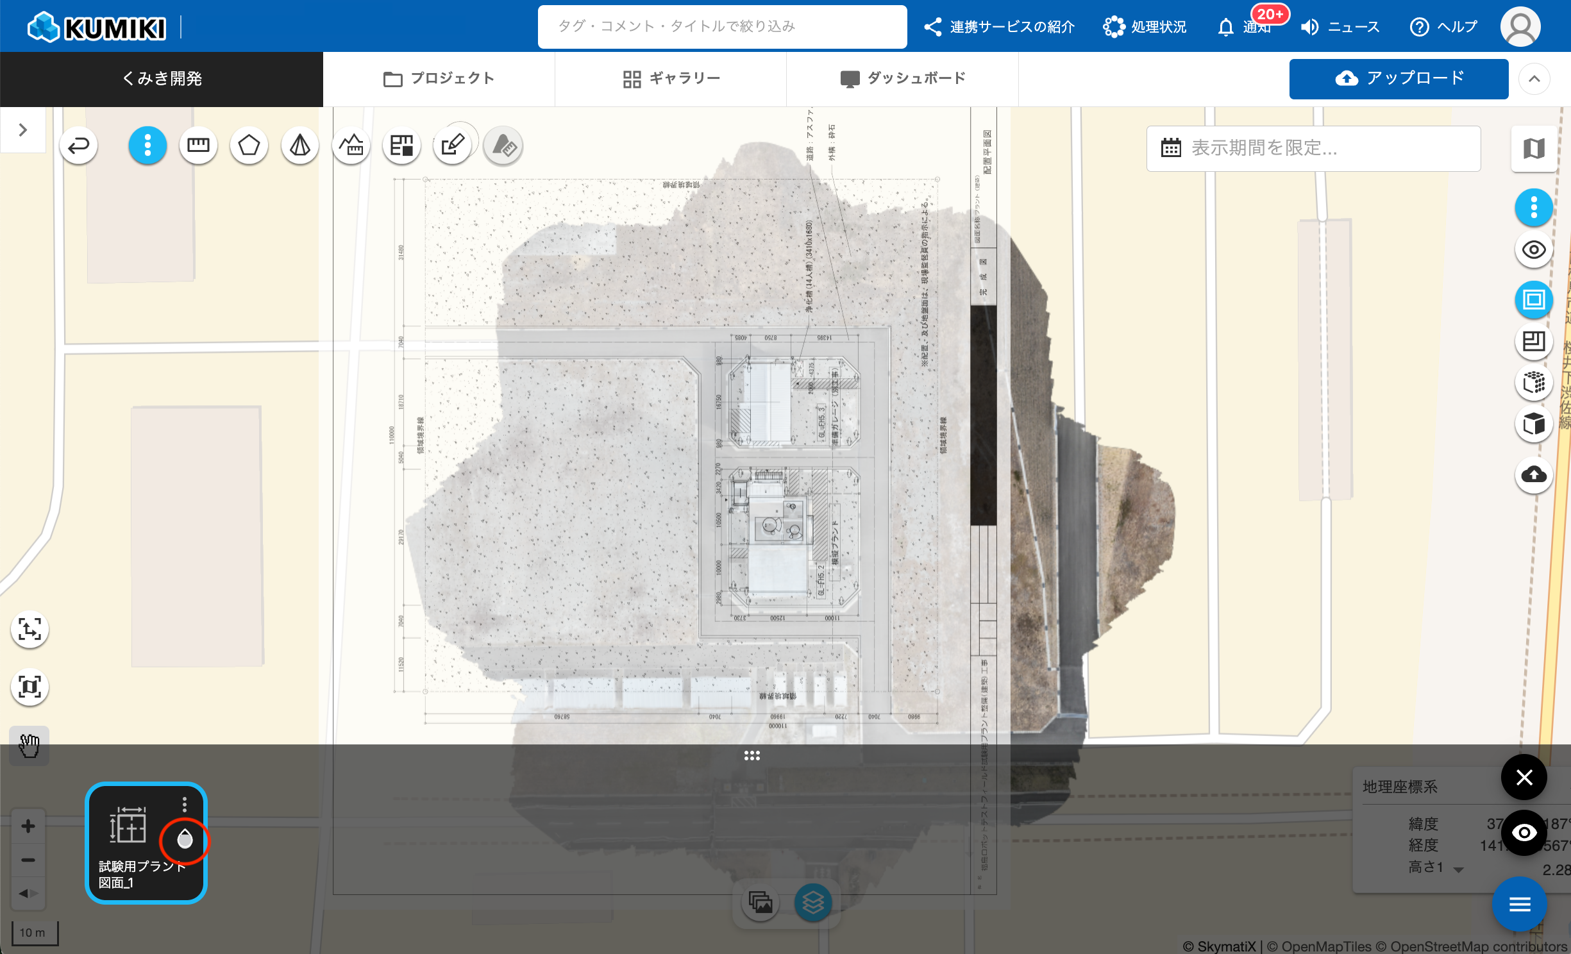Open the ギャラリー tab

coord(671,79)
